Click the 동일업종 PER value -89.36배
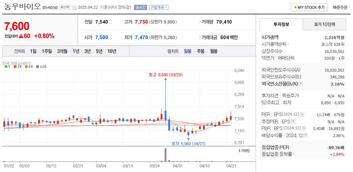This screenshot has width=353, height=172. pyautogui.click(x=336, y=147)
